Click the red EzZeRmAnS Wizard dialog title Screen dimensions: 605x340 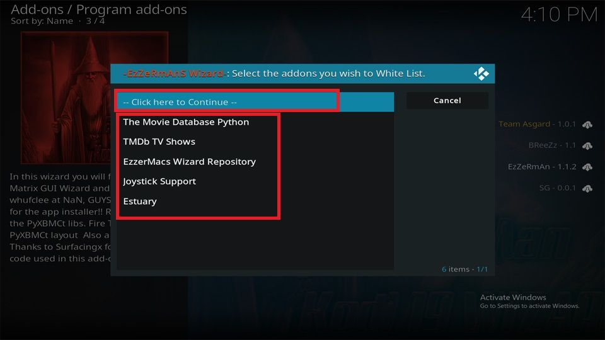(174, 73)
